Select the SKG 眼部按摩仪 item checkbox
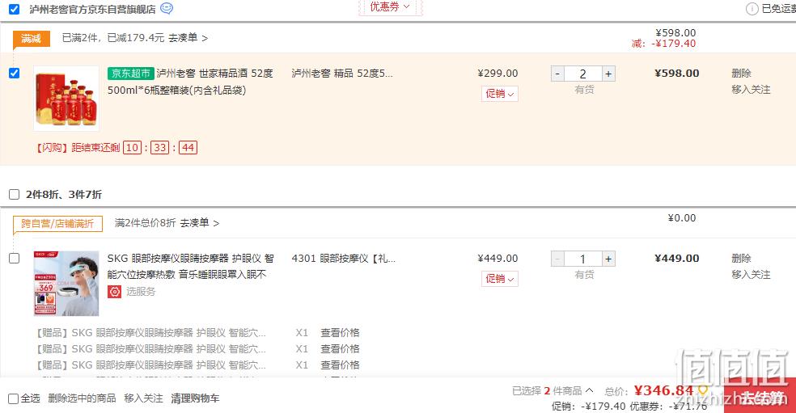The image size is (796, 413). coord(15,259)
